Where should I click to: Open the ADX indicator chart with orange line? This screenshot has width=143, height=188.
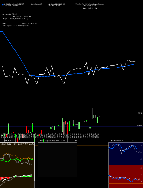coord(17,154)
